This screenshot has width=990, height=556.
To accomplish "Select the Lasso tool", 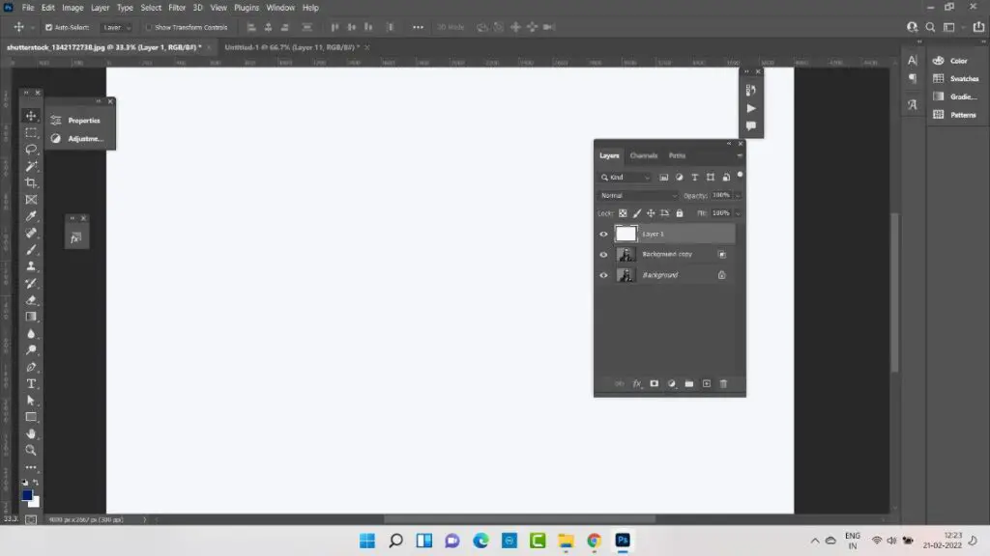I will (x=31, y=149).
